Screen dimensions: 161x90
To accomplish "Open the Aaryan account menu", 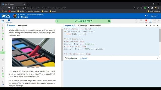I will click(x=154, y=16).
